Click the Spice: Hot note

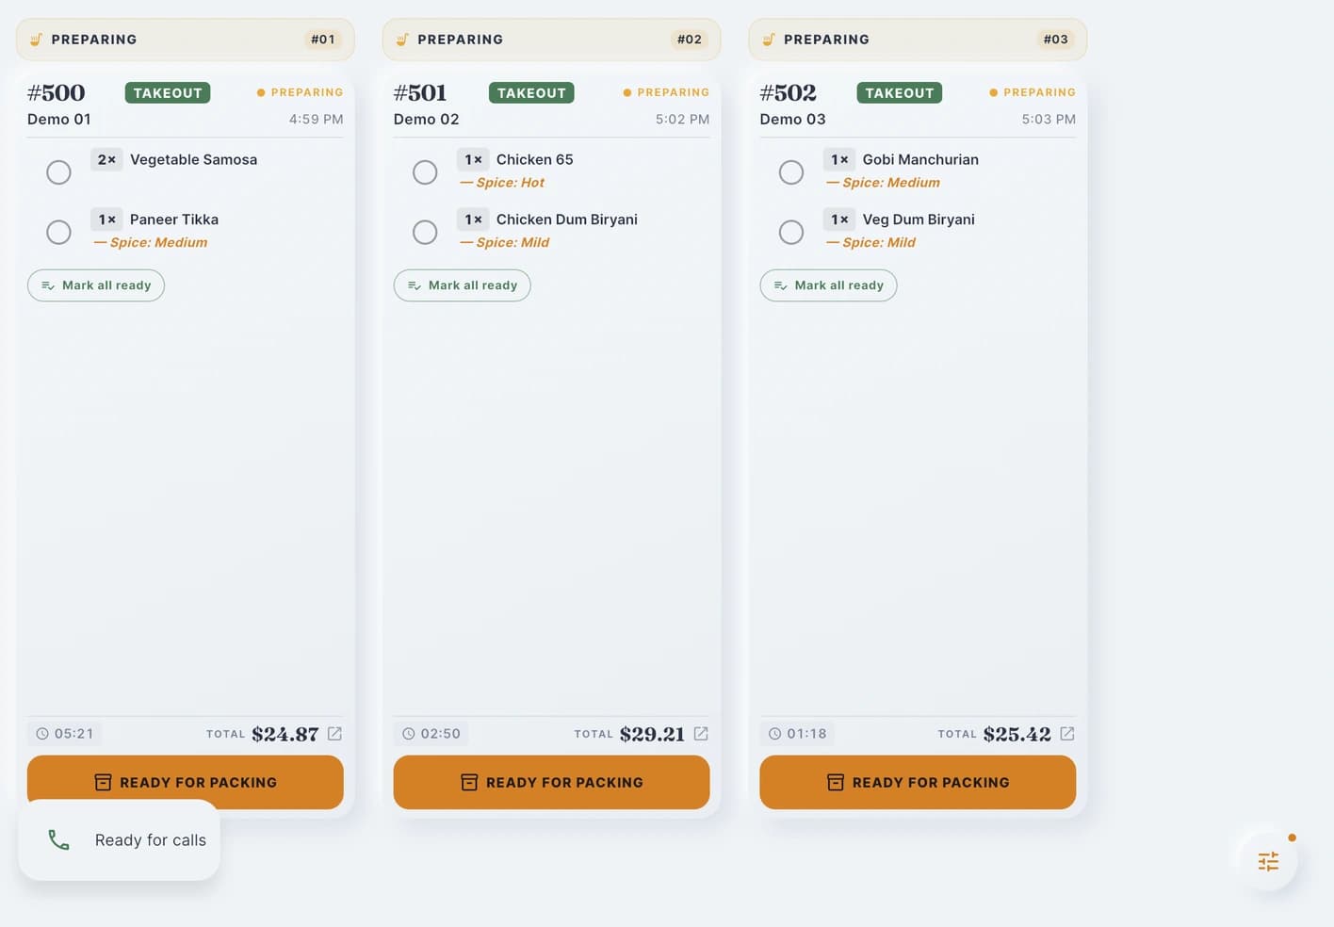click(x=502, y=183)
